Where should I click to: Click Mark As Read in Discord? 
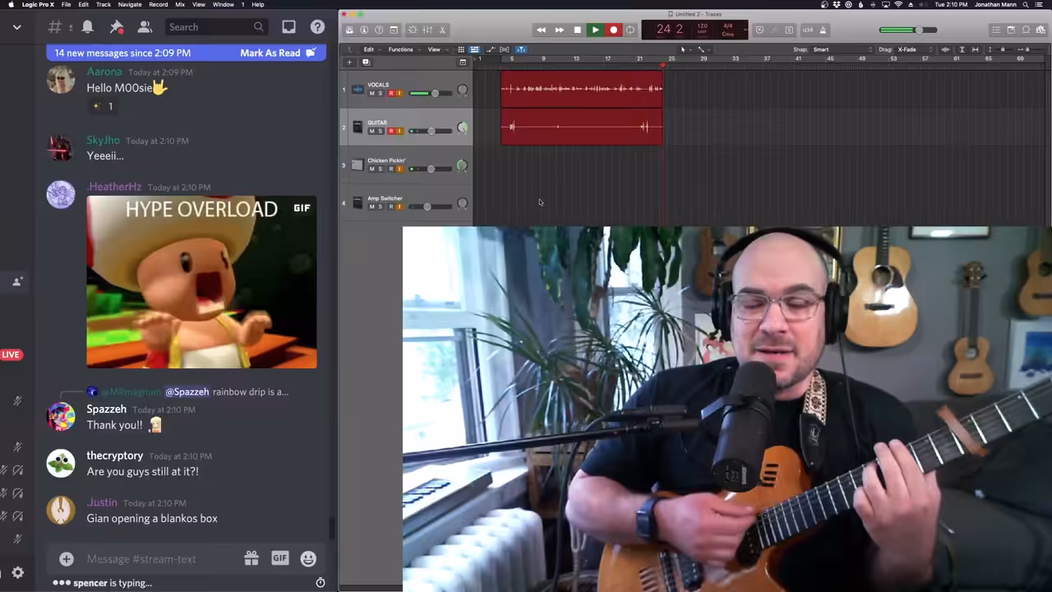pos(278,53)
